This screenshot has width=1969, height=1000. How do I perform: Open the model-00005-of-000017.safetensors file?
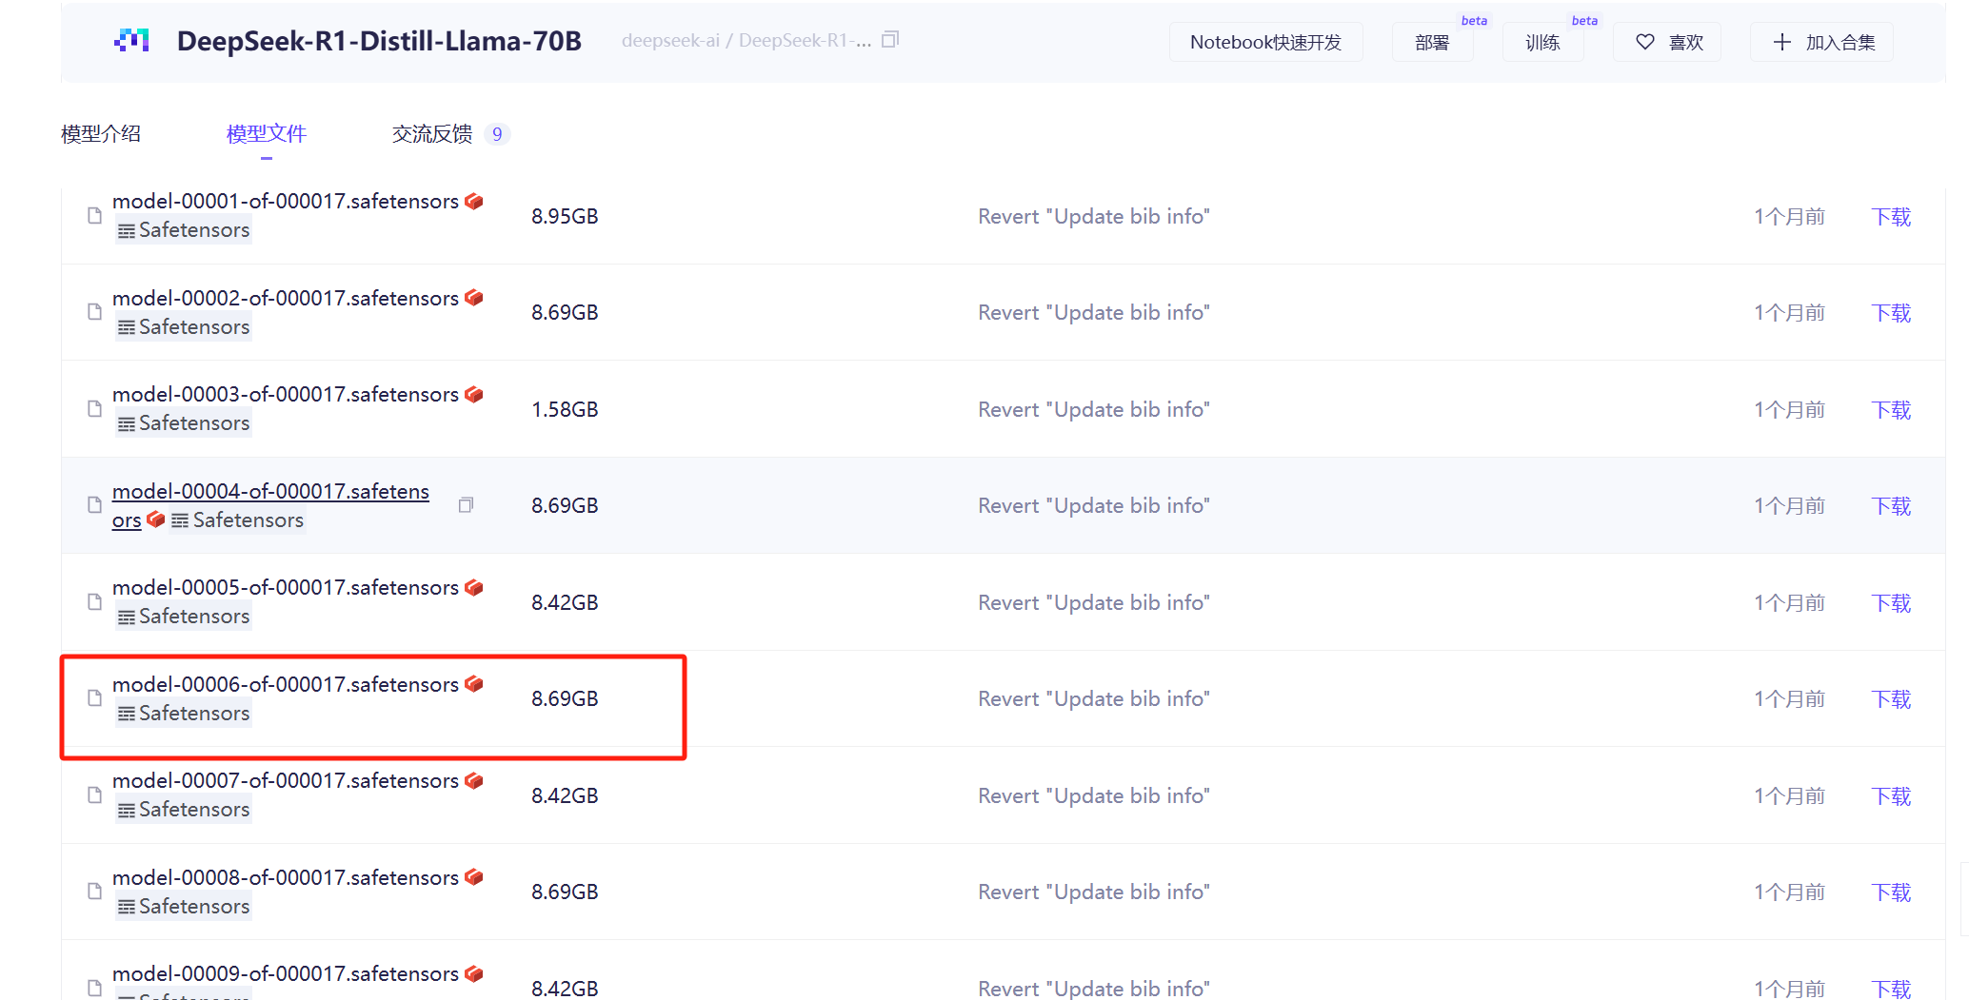point(286,587)
